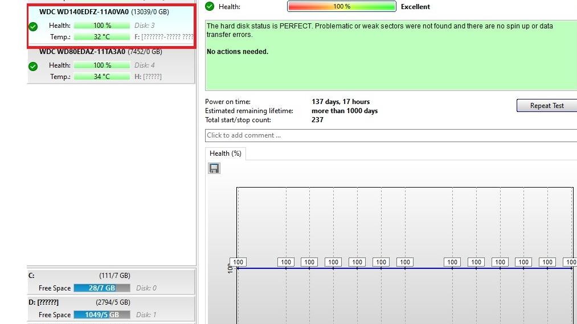Click the Power on time label
The width and height of the screenshot is (577, 324).
[228, 102]
